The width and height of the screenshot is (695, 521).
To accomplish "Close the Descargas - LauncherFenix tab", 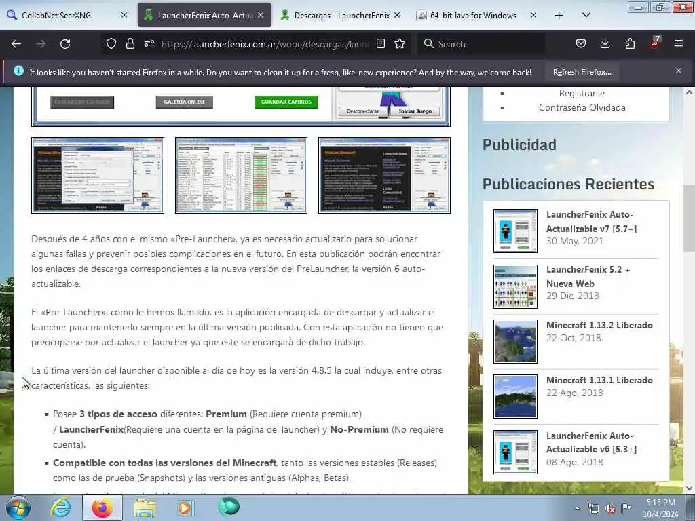I will click(x=397, y=16).
